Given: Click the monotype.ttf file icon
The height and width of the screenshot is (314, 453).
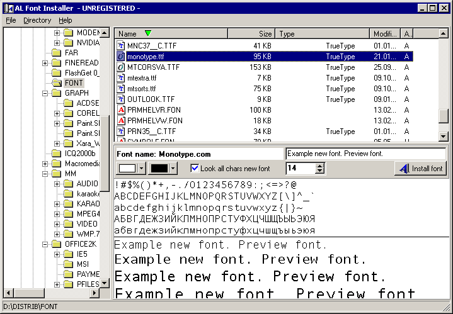Looking at the screenshot, I should 120,56.
